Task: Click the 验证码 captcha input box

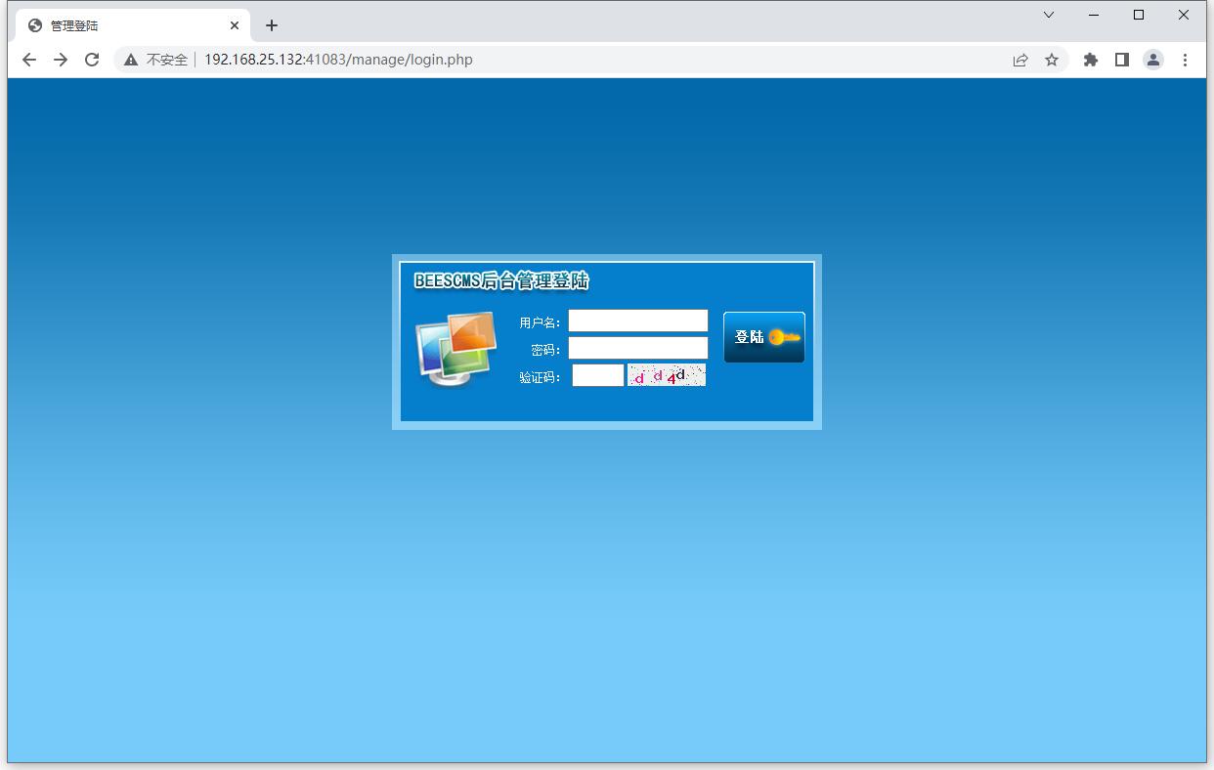Action: coord(598,375)
